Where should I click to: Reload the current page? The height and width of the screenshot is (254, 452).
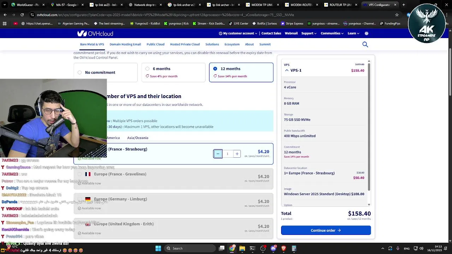22,15
